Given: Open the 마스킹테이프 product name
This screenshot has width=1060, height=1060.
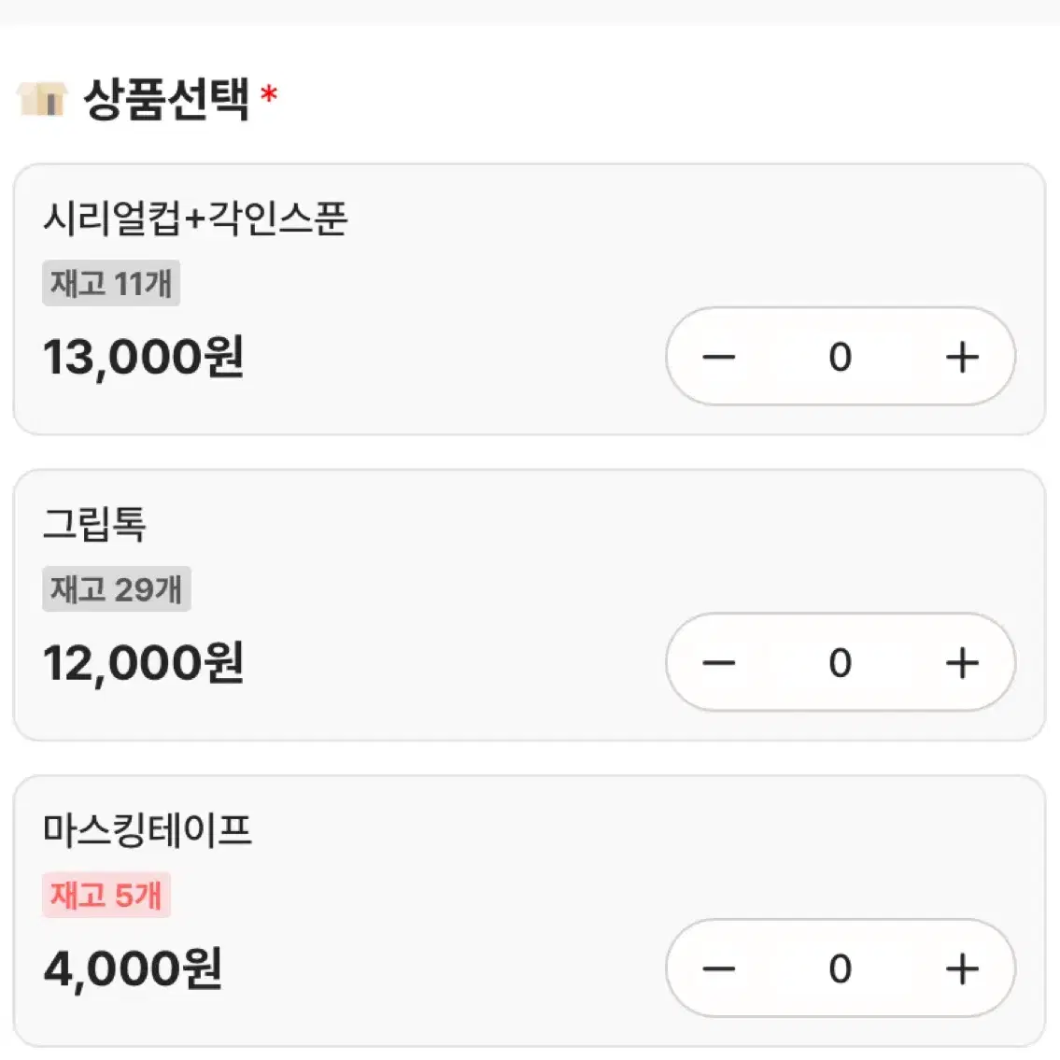Looking at the screenshot, I should pyautogui.click(x=148, y=830).
